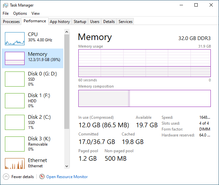Open Disk 2 (C:) SSD graph thumbnail

point(15,122)
